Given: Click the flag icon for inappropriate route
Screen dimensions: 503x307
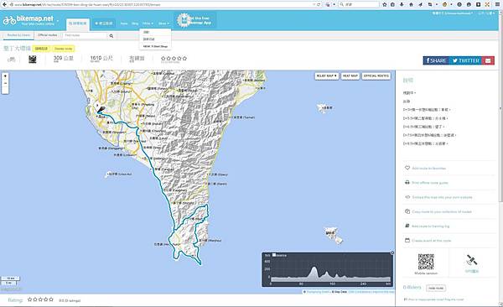Looking at the screenshot, I should tap(406, 299).
